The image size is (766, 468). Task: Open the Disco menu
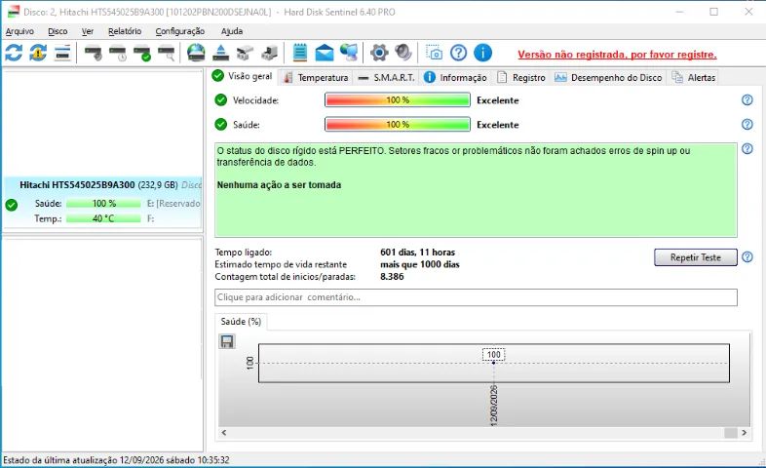click(x=57, y=31)
